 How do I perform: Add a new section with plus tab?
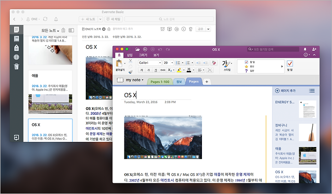coord(207,82)
